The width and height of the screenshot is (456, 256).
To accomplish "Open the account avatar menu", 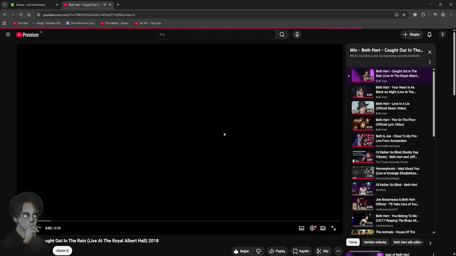I will pos(442,34).
